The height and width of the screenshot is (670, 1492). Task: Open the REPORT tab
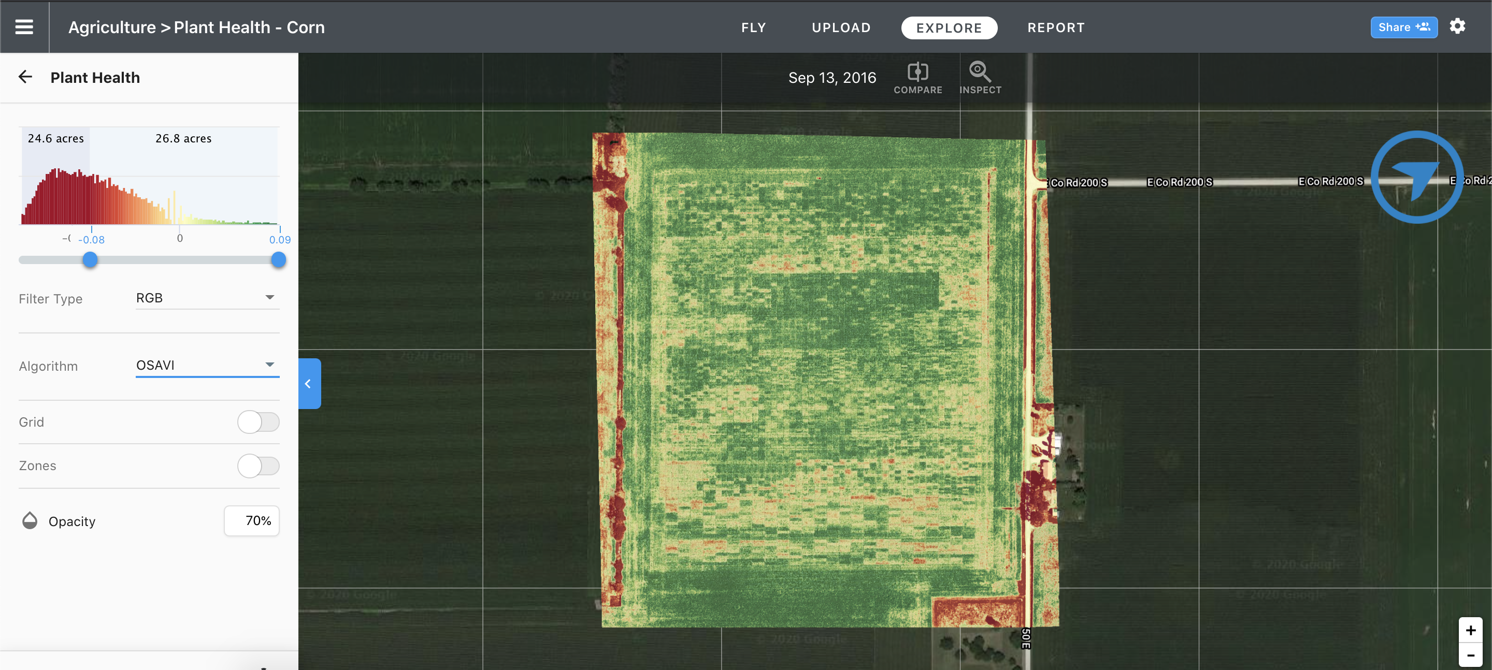pyautogui.click(x=1056, y=28)
